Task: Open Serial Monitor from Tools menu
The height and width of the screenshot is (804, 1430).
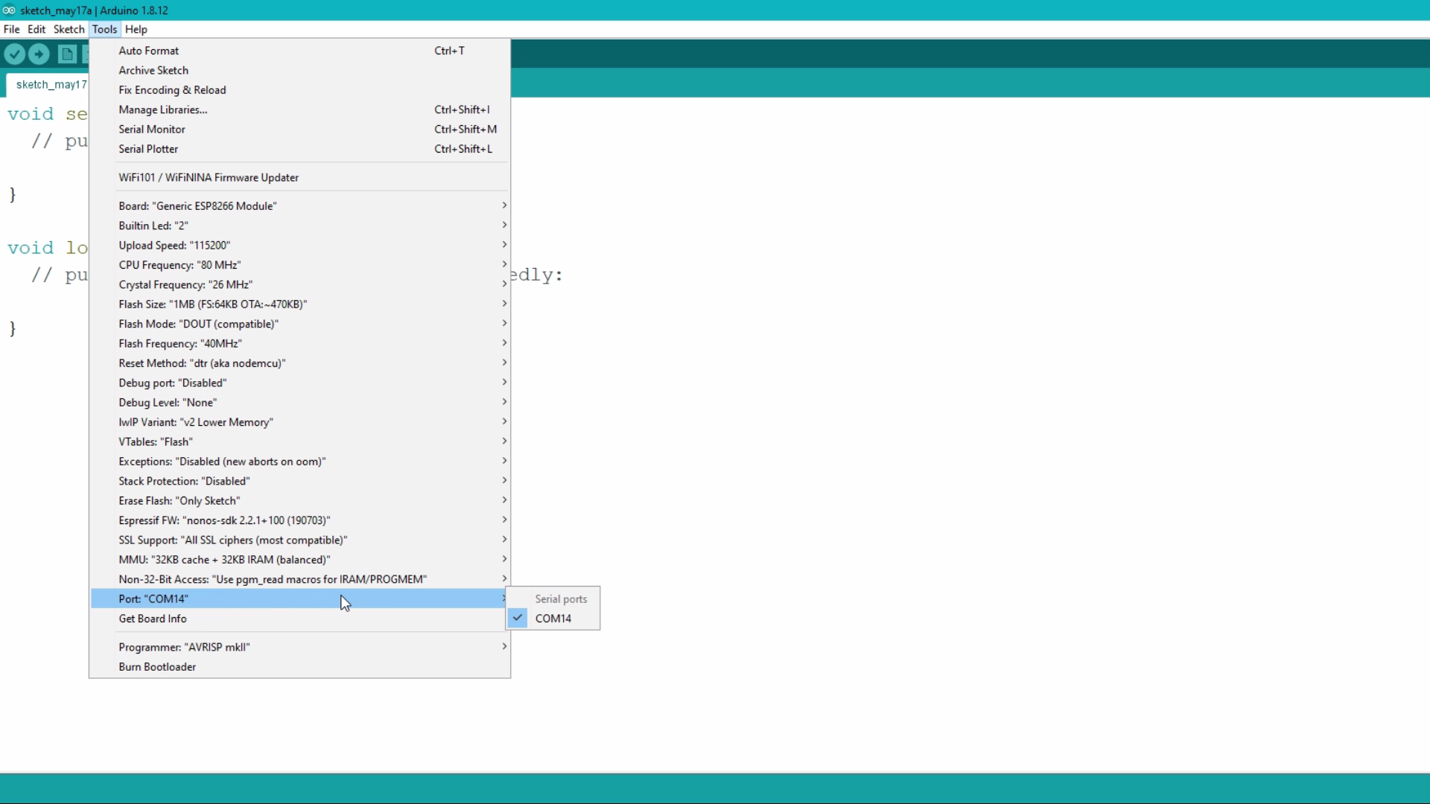Action: click(x=152, y=130)
